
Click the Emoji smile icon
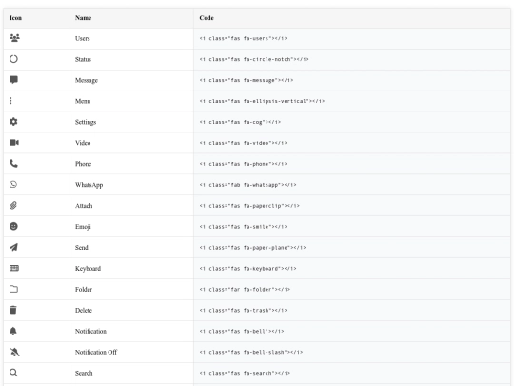coord(13,226)
